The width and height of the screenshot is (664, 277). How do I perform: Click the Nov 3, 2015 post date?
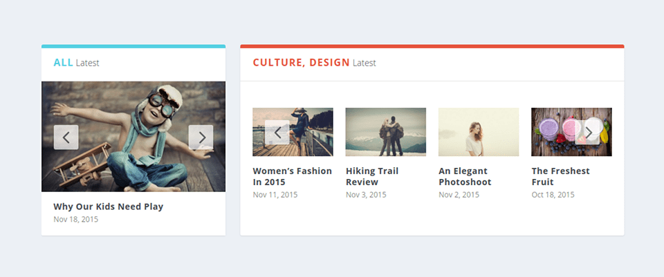coord(366,195)
